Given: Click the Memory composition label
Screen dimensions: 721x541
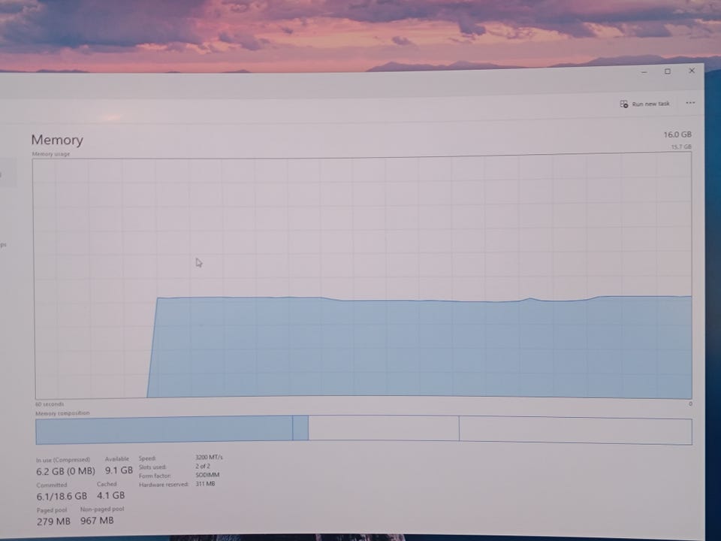Looking at the screenshot, I should 62,413.
